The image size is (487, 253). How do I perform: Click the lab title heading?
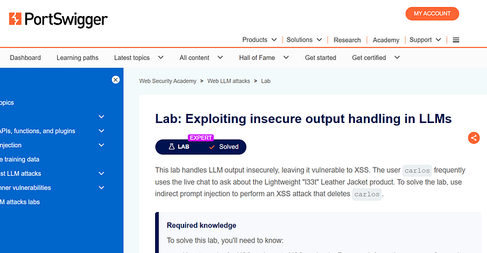[303, 119]
